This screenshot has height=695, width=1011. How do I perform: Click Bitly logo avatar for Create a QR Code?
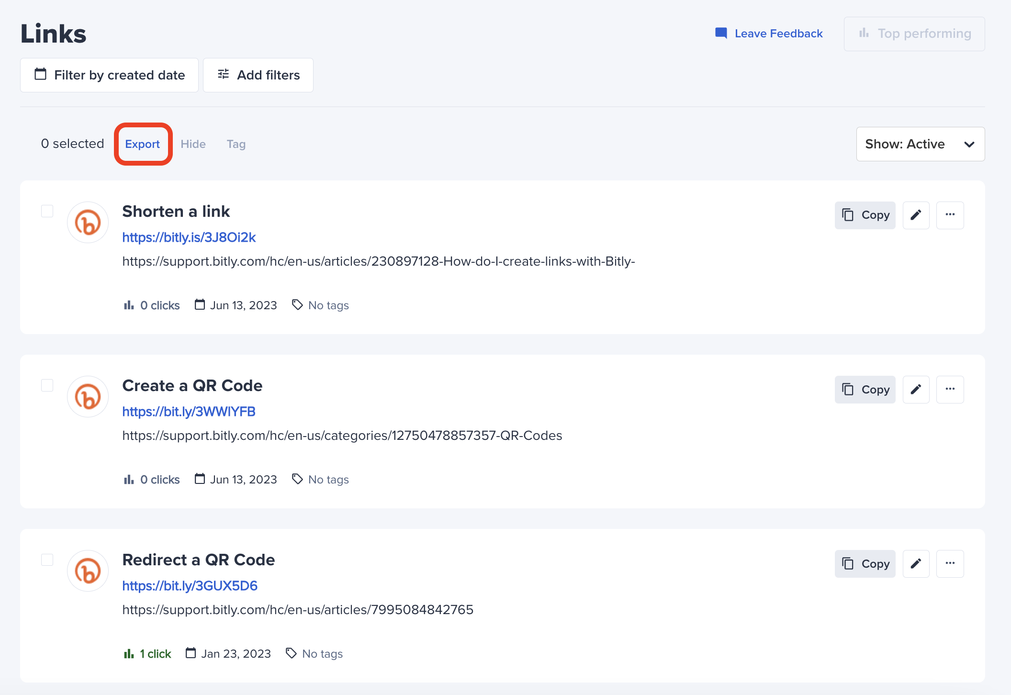click(88, 397)
